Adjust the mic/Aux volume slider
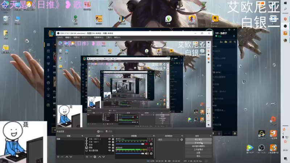This screenshot has height=163, width=290. [130, 144]
